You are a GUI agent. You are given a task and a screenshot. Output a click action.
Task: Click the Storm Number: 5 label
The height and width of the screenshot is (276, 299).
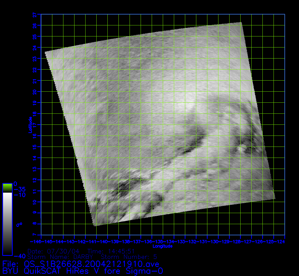[128, 257]
